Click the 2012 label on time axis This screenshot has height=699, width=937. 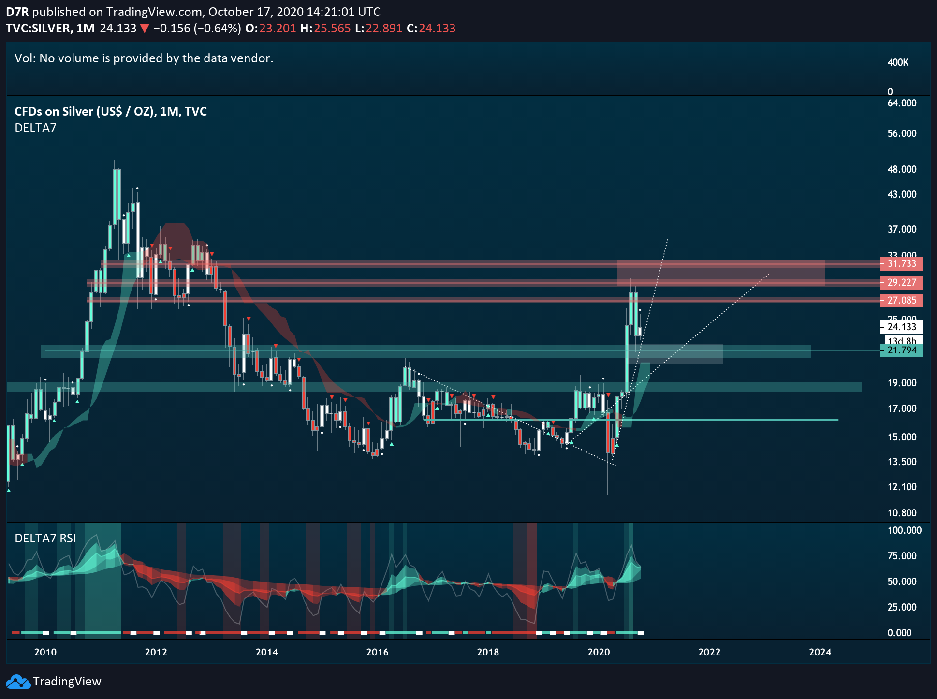[x=156, y=652]
